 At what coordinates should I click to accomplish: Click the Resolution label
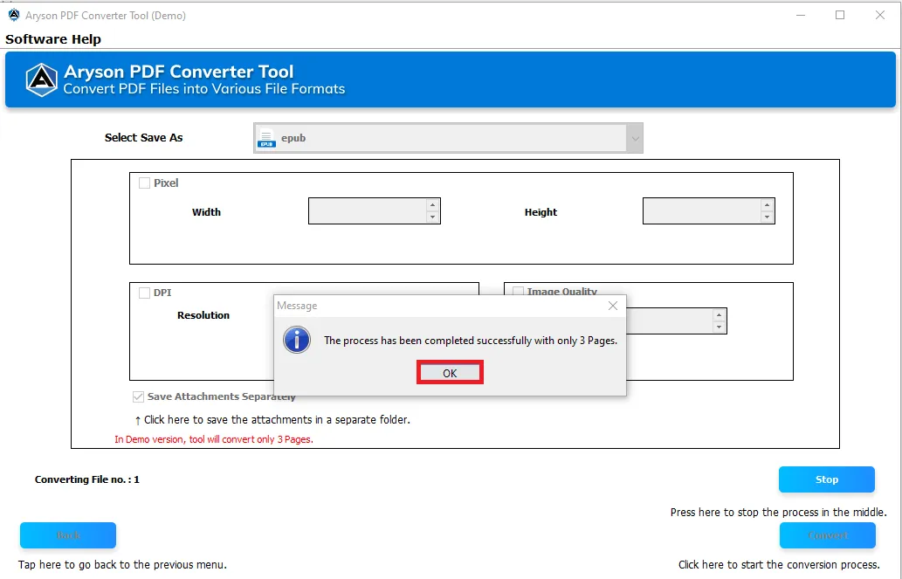click(203, 315)
